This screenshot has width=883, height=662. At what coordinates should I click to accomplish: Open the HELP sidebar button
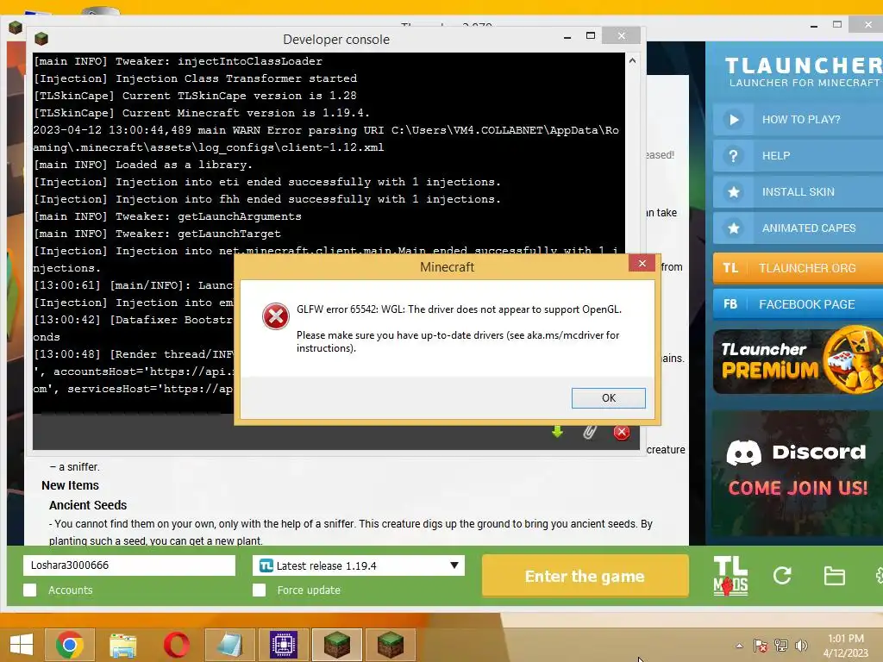798,156
